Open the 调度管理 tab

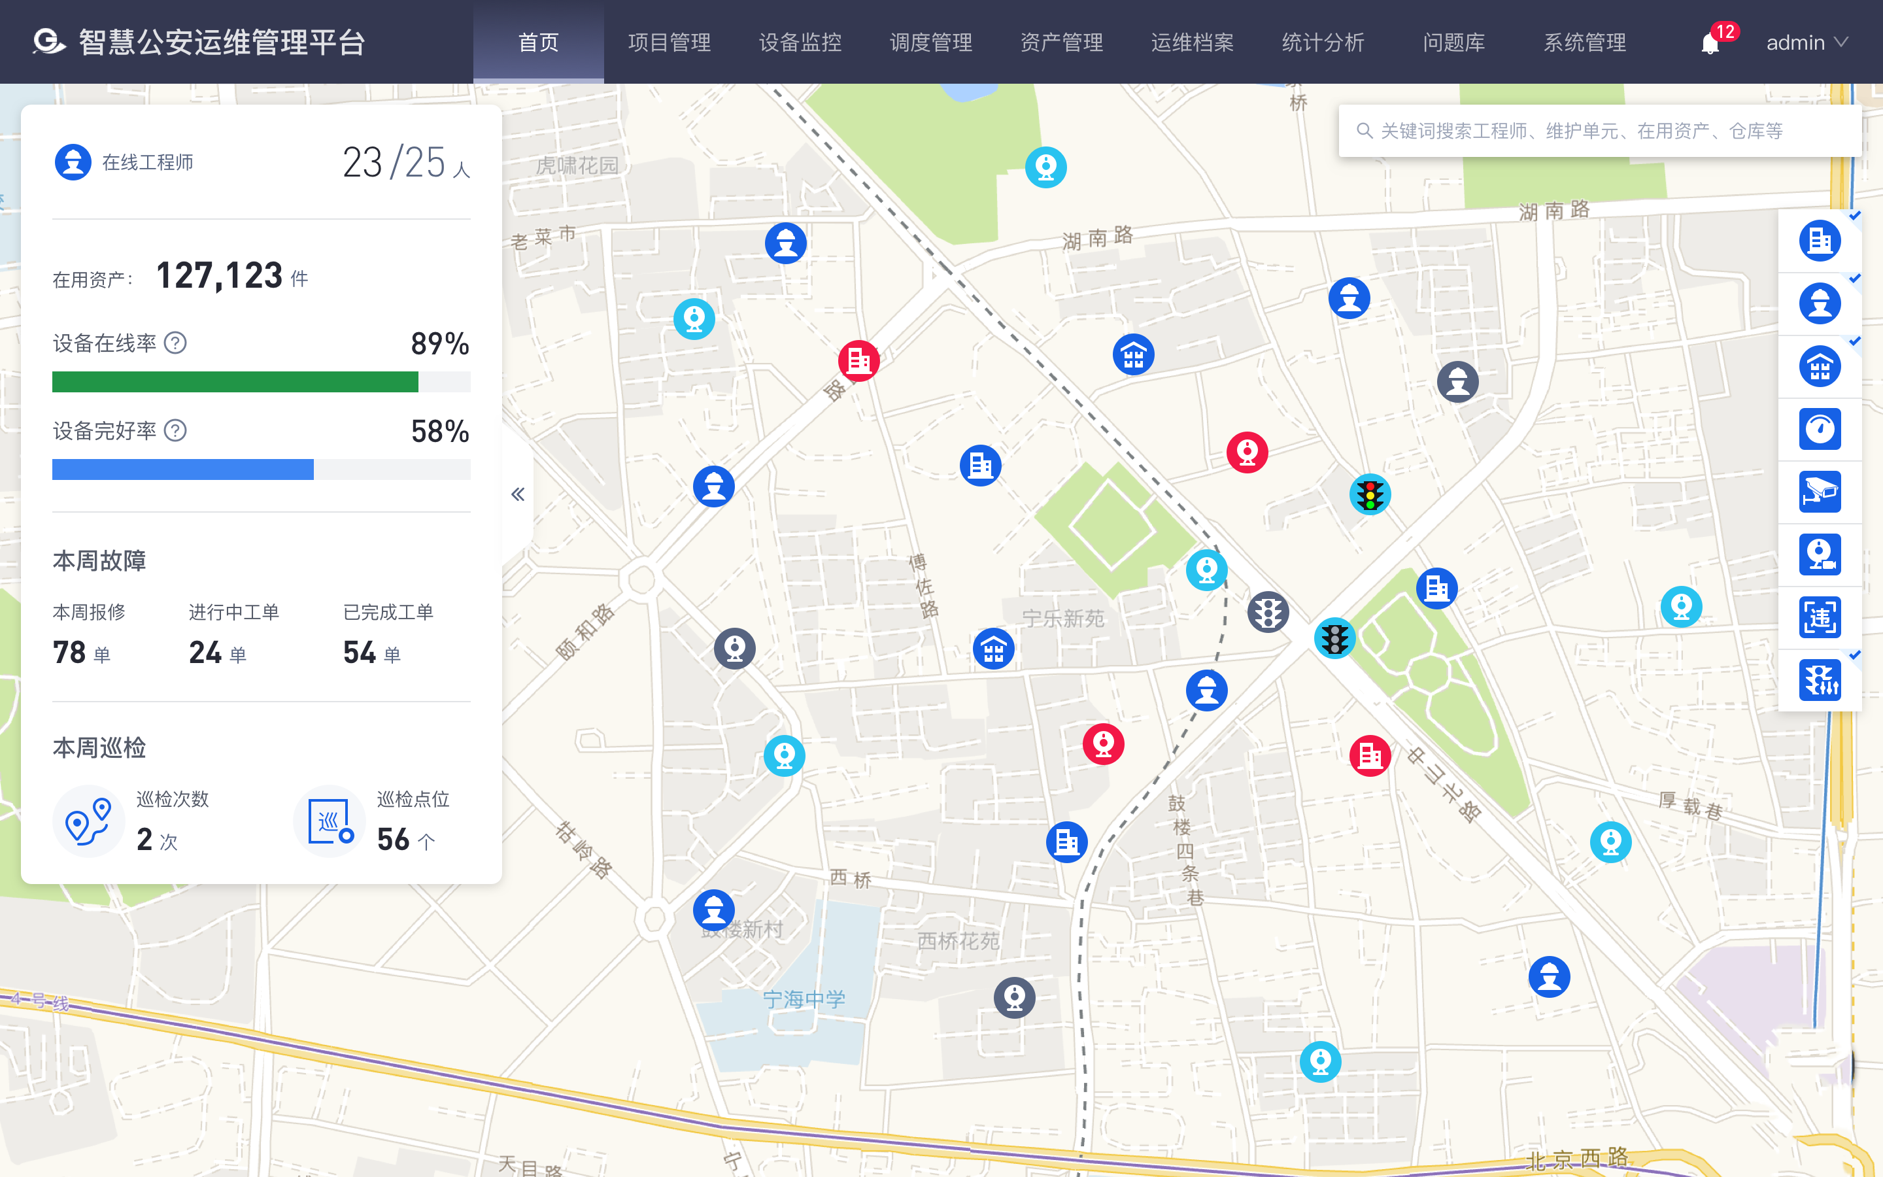[x=930, y=42]
